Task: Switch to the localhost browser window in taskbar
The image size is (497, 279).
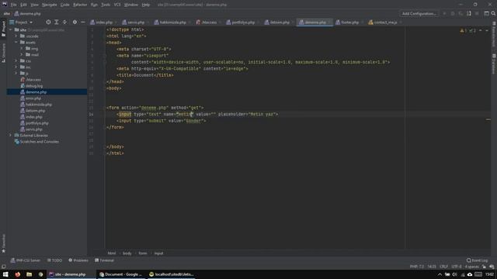Action: (x=171, y=274)
